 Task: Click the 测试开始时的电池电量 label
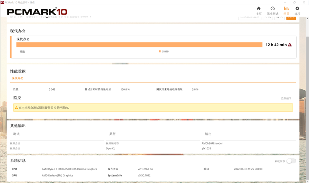pyautogui.click(x=98, y=89)
